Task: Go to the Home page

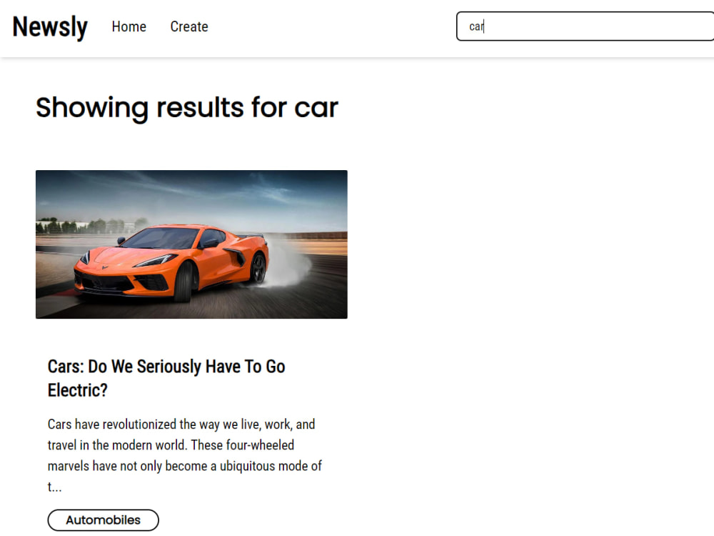Action: click(x=129, y=26)
